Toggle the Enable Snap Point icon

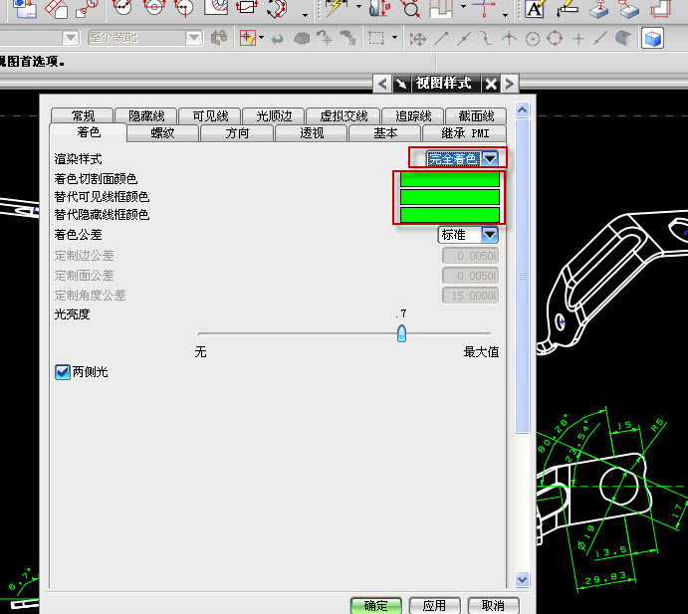click(417, 39)
